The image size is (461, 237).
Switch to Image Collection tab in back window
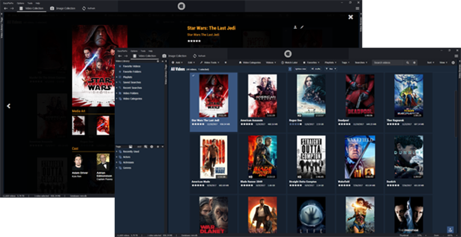tap(63, 9)
